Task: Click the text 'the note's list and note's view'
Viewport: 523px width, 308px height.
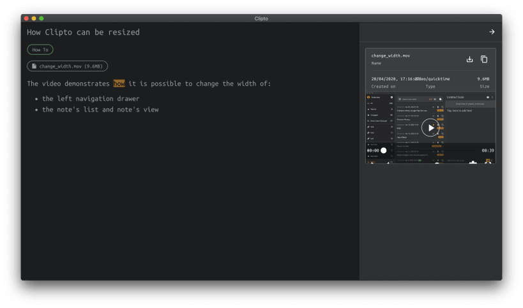Action: 100,110
